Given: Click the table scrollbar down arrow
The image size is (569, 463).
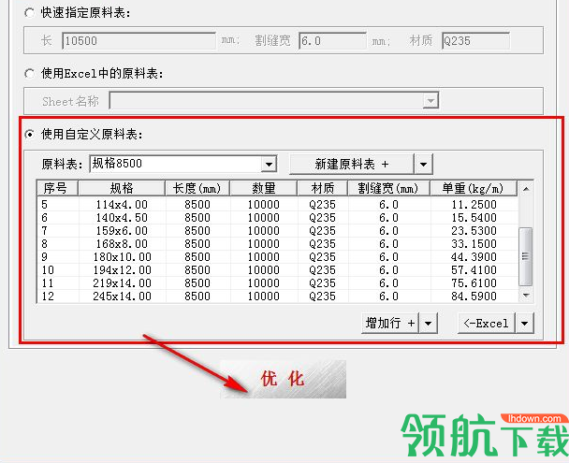Looking at the screenshot, I should 526,296.
